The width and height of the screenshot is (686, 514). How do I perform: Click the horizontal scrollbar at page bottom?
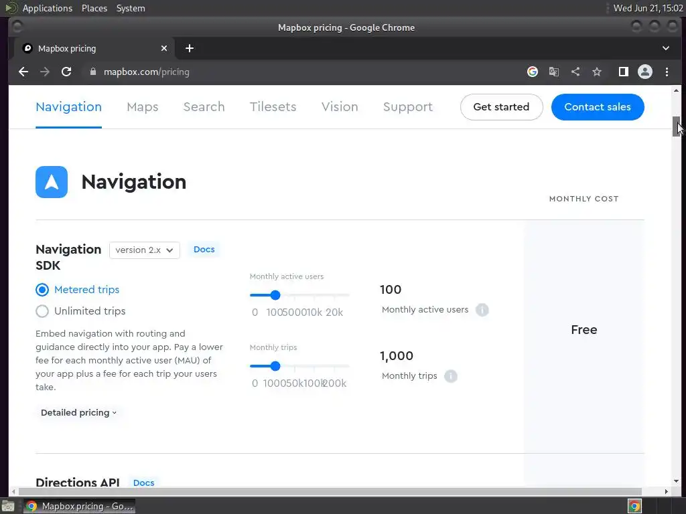pos(330,492)
